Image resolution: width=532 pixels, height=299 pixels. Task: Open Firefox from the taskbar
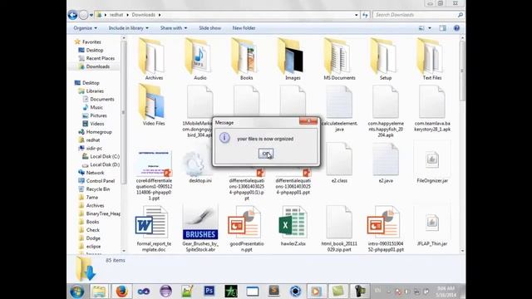pyautogui.click(x=121, y=292)
